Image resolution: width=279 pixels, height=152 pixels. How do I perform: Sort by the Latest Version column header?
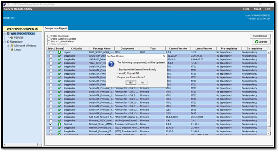point(204,48)
